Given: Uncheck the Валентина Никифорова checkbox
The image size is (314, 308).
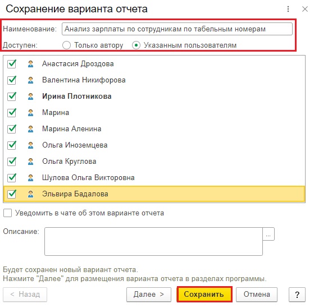Looking at the screenshot, I should (x=12, y=80).
